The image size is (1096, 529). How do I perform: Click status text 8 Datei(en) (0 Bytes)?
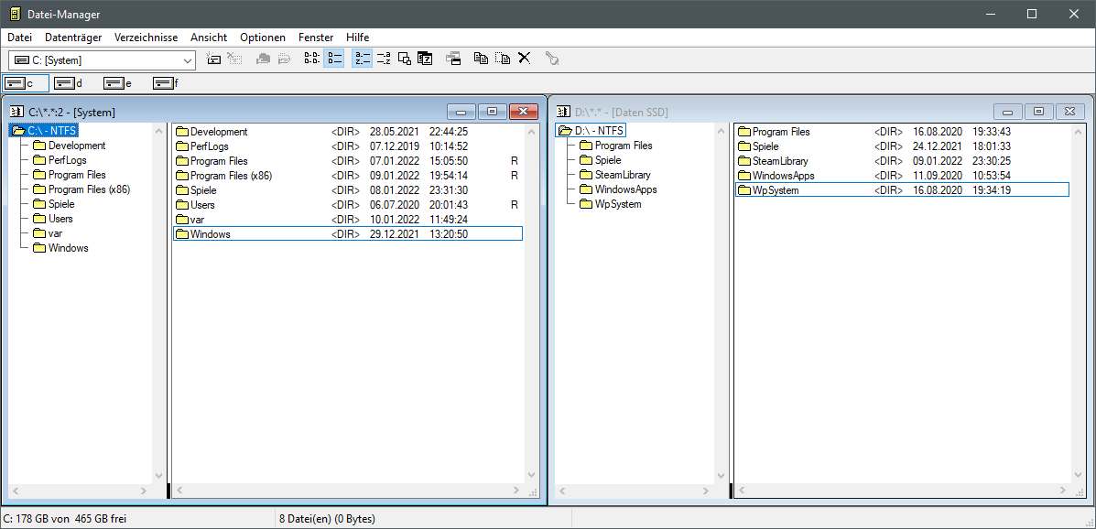(327, 519)
